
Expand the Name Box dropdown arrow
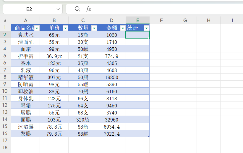coord(58,9)
